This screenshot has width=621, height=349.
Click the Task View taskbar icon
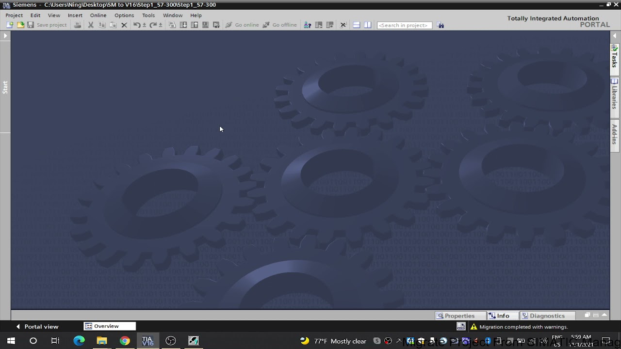point(55,341)
